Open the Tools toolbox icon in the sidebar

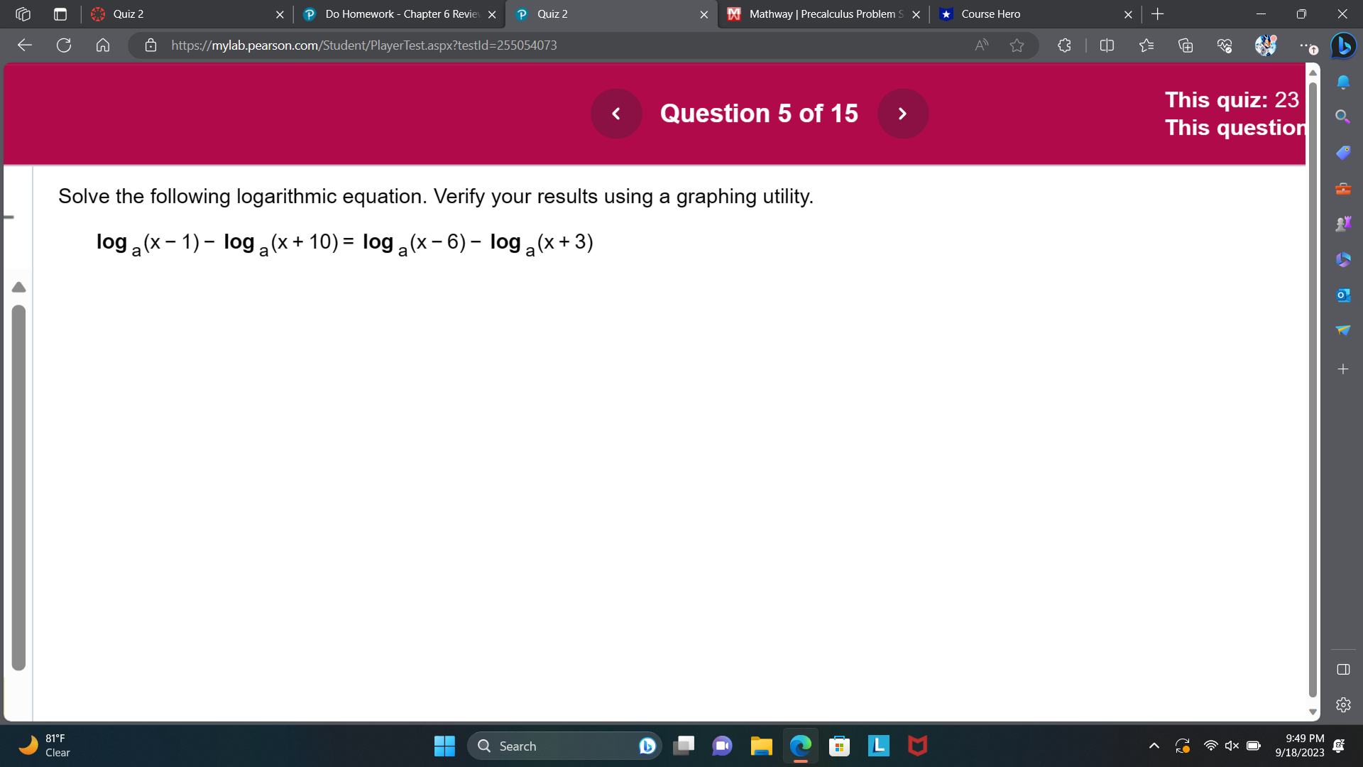click(x=1343, y=189)
